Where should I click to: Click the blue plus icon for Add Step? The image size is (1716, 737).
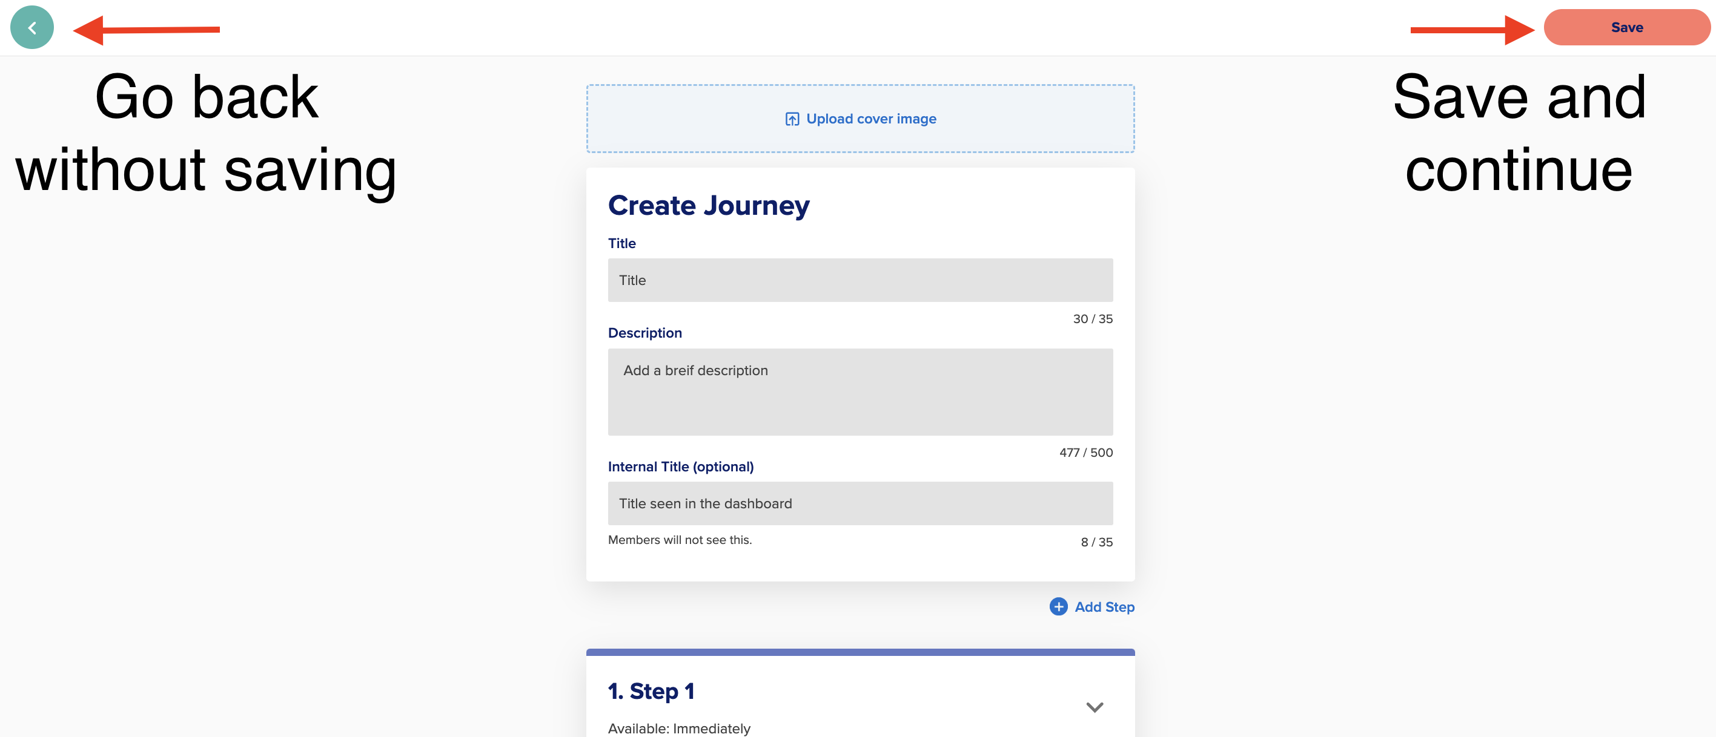coord(1059,607)
